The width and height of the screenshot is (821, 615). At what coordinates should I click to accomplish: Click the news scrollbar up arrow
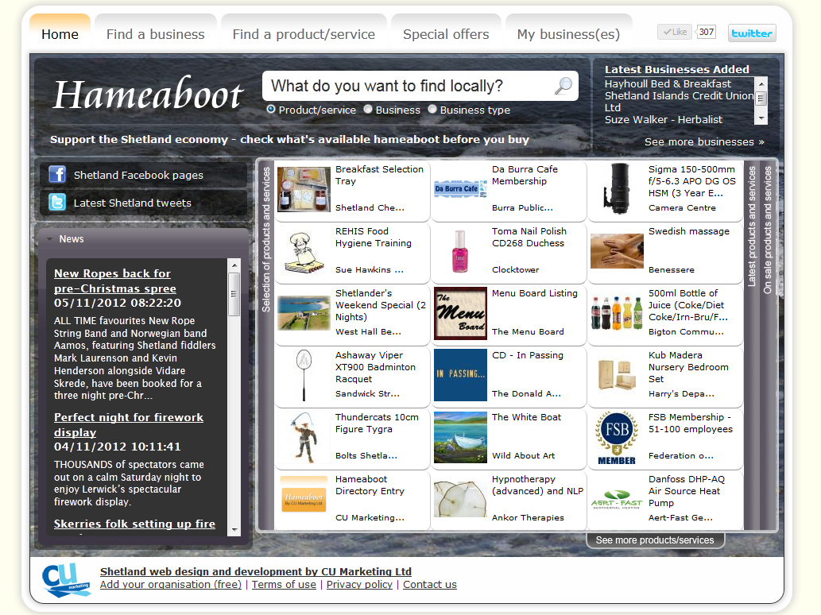[x=234, y=265]
